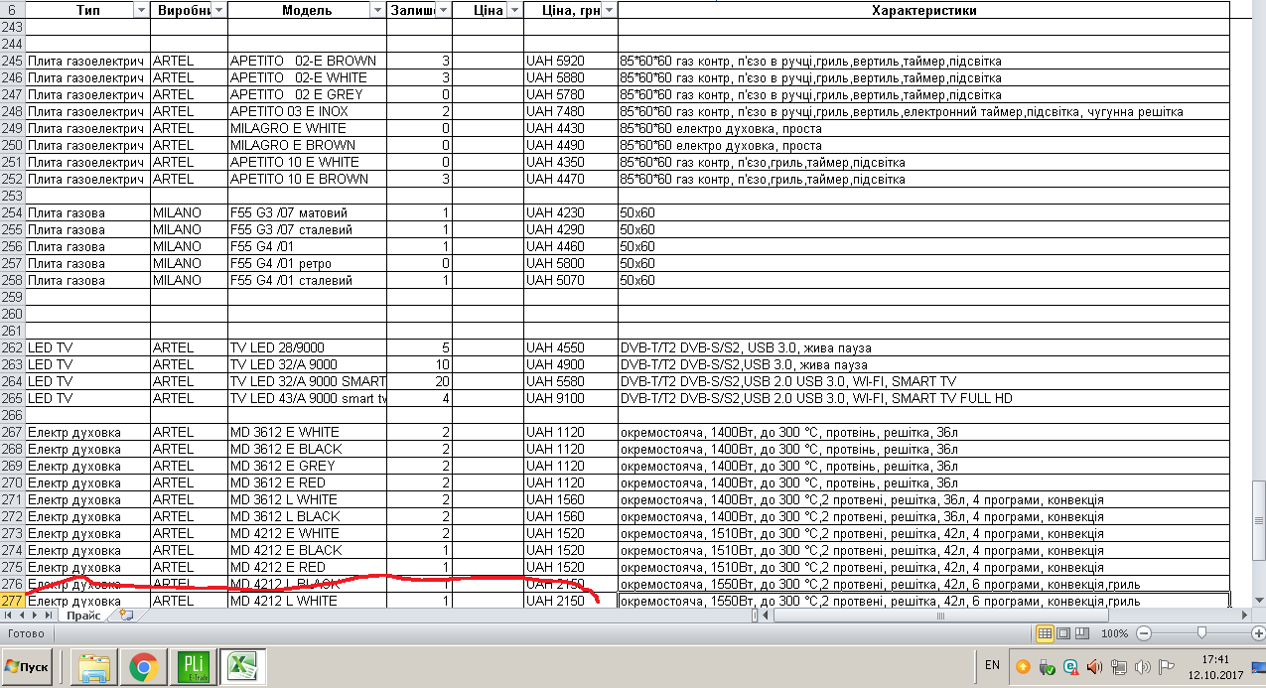Open the PLi E-Trade taskbar app
Image resolution: width=1266 pixels, height=688 pixels.
point(193,667)
